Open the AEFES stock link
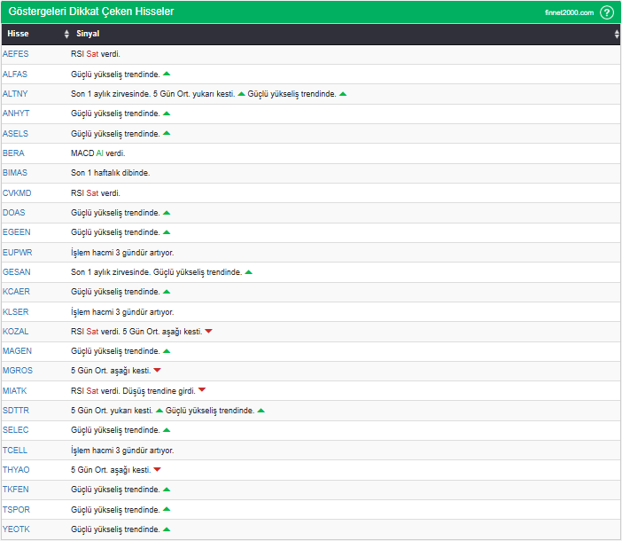Image resolution: width=622 pixels, height=541 pixels. click(x=15, y=54)
